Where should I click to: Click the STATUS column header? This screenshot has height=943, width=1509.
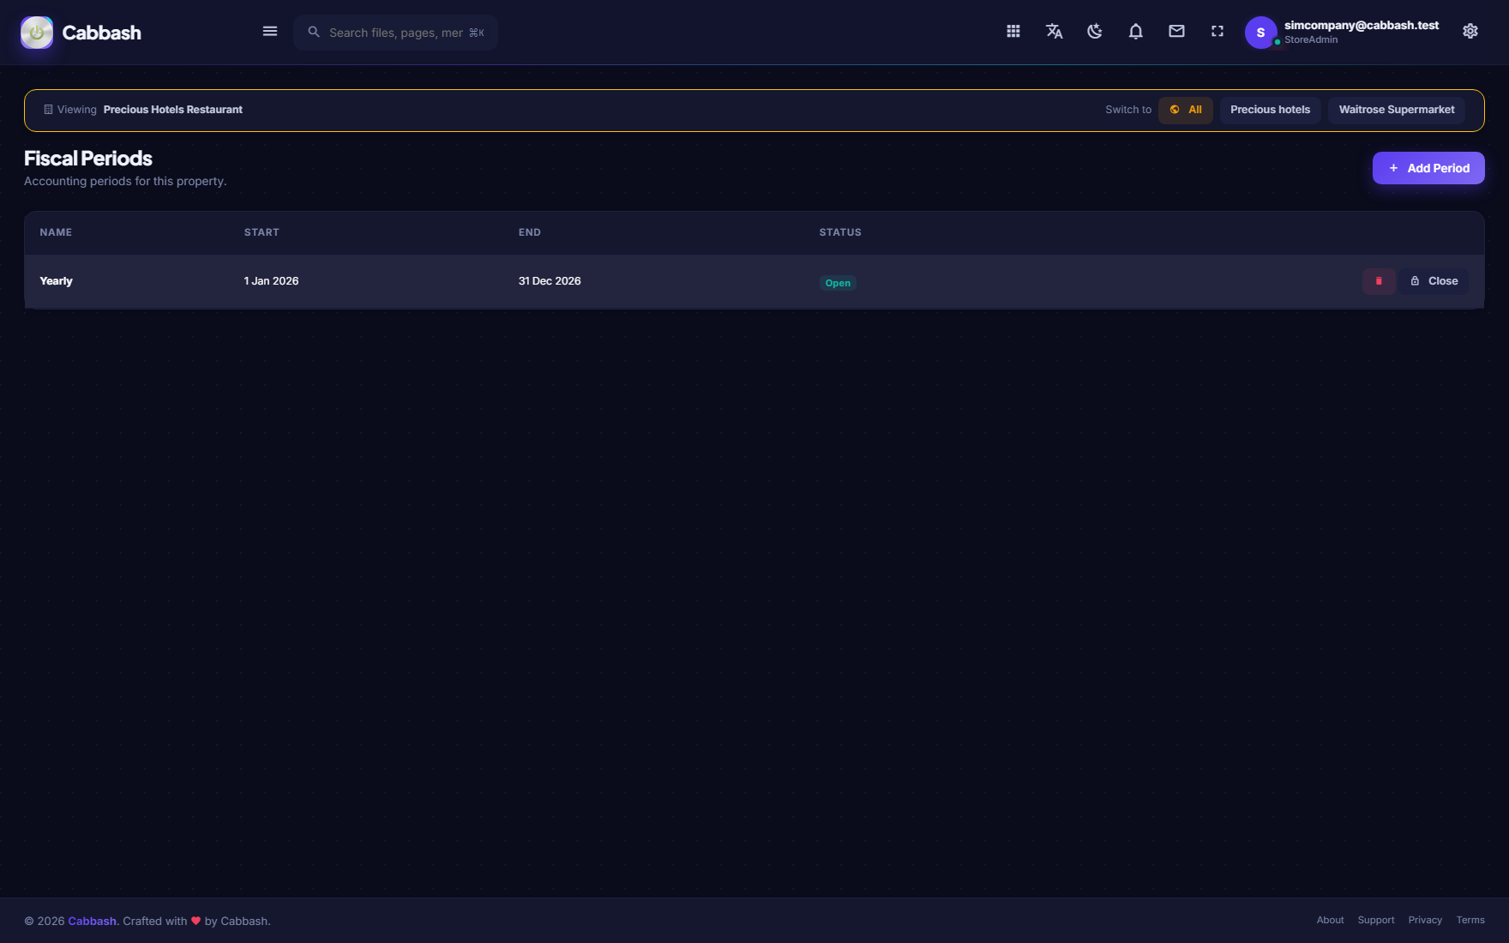point(840,232)
